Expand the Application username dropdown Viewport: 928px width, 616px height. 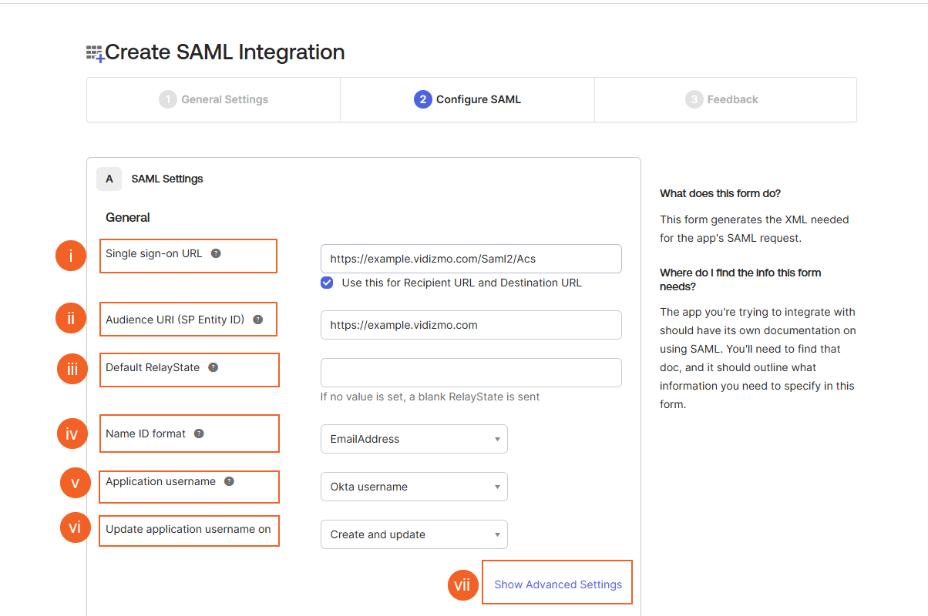pos(414,487)
